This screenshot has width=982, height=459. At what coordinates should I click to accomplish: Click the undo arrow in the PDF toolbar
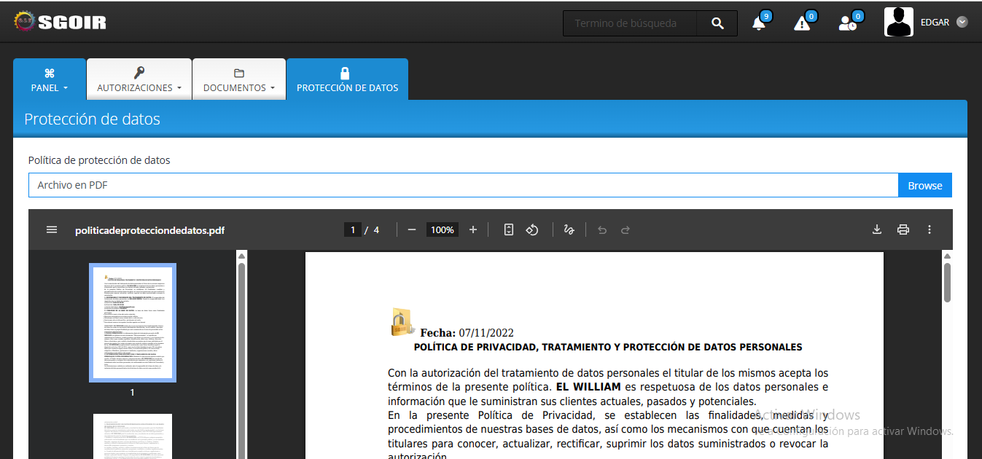[x=601, y=229]
